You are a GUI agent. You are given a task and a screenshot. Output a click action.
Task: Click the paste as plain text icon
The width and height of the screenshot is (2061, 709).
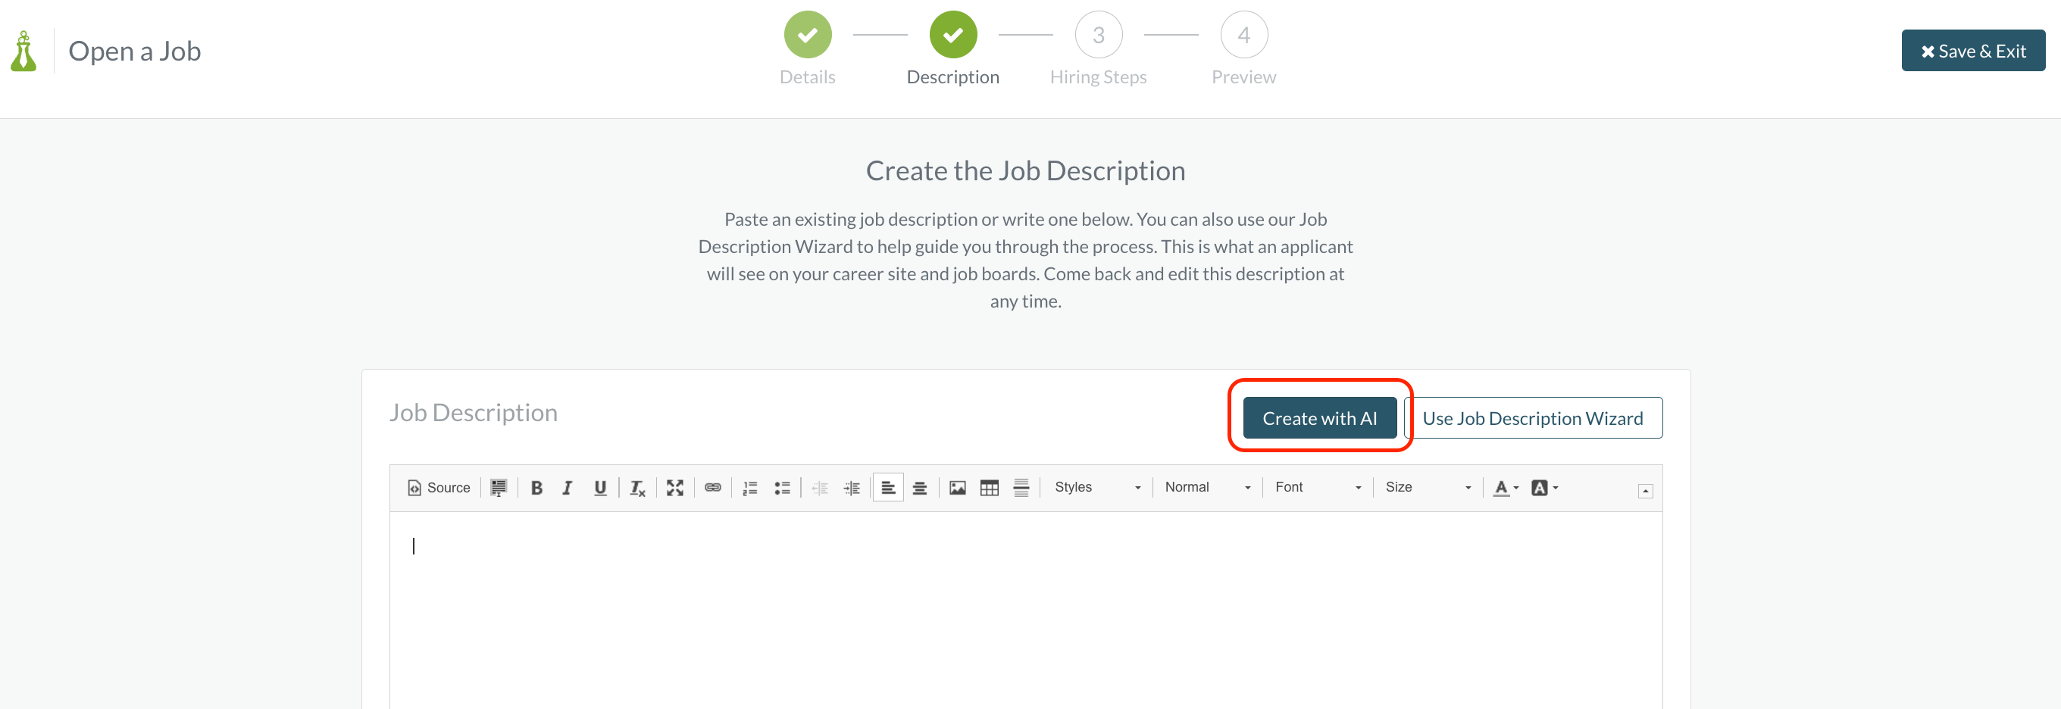tap(499, 486)
